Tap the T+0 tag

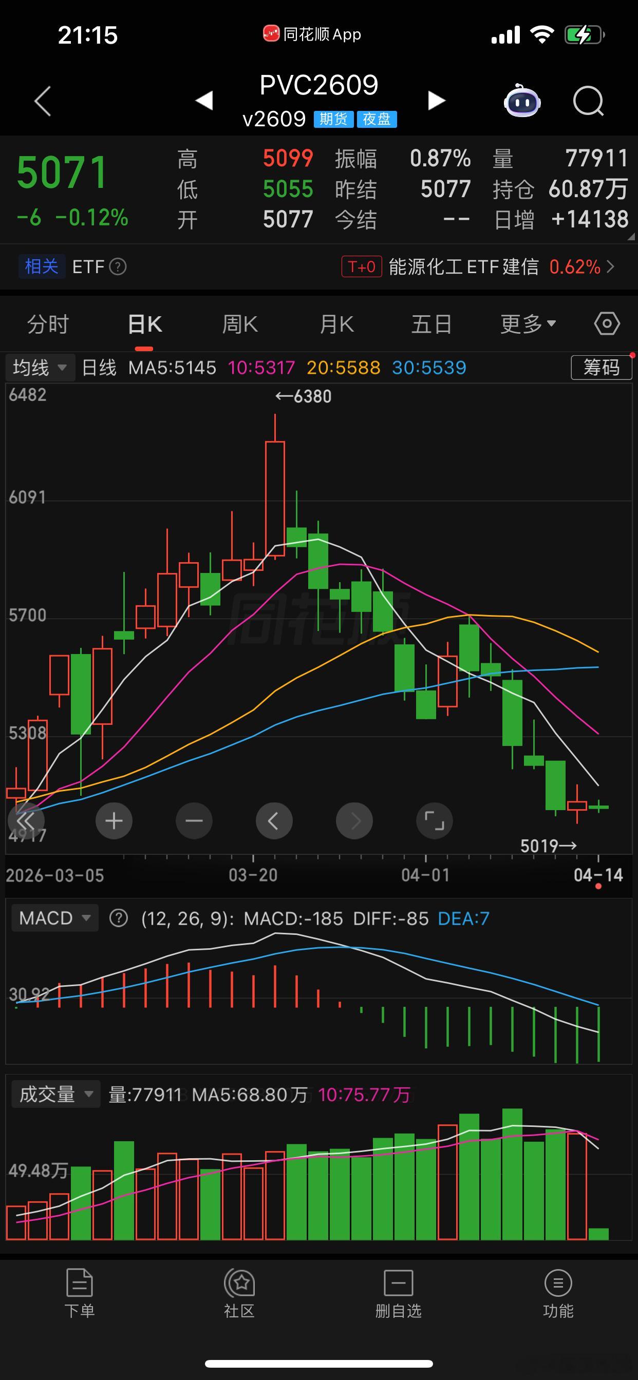pos(361,266)
